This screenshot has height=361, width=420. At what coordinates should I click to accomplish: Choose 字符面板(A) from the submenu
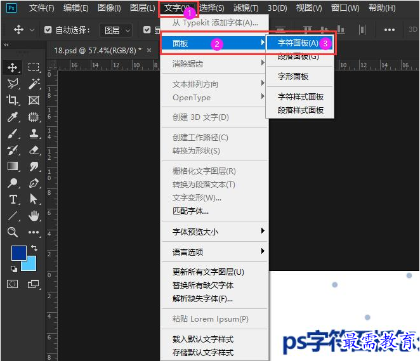299,43
